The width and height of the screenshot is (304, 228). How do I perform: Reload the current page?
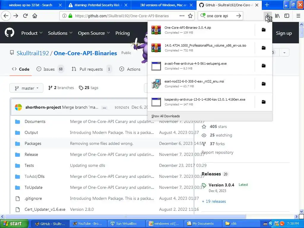[25, 16]
